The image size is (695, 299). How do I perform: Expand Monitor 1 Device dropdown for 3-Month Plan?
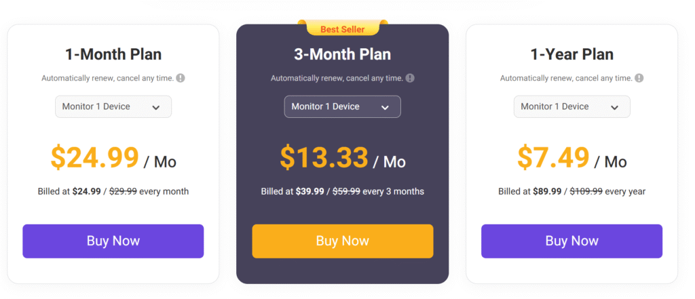(342, 106)
